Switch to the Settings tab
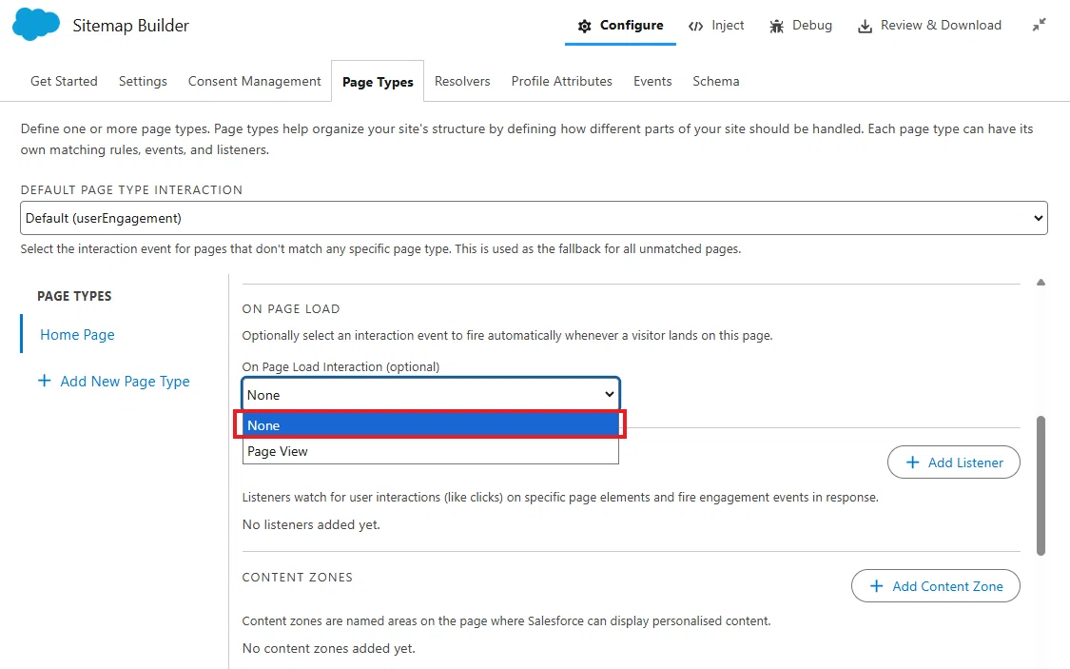Image resolution: width=1070 pixels, height=669 pixels. [x=143, y=81]
